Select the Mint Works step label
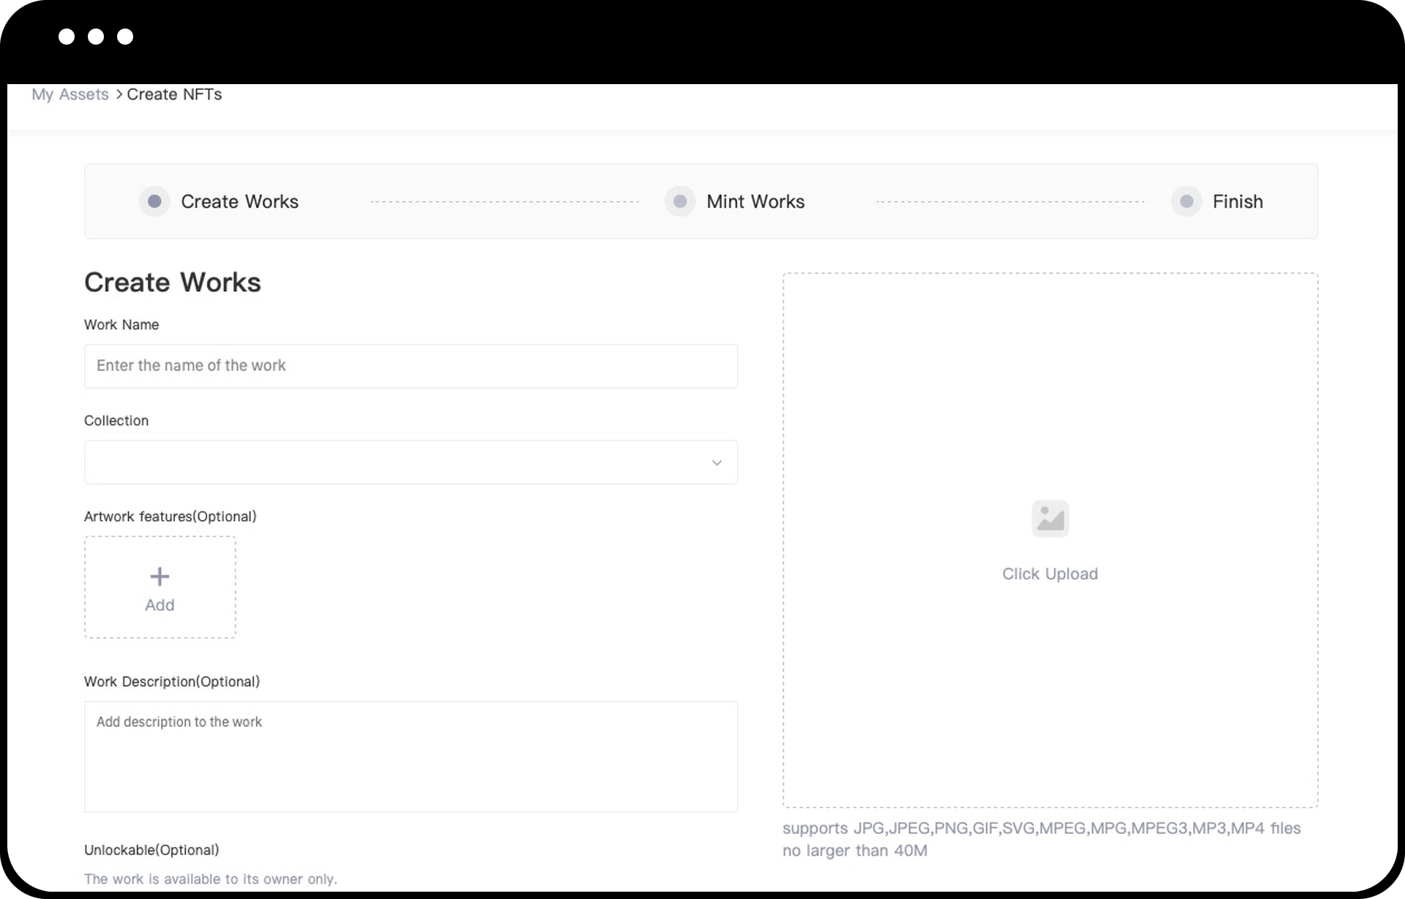This screenshot has width=1405, height=899. tap(755, 201)
